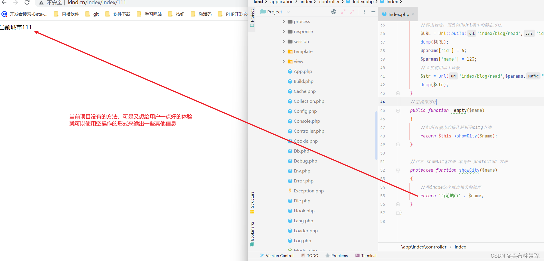This screenshot has height=261, width=544.
Task: Open the Problems tool window
Action: (337, 256)
